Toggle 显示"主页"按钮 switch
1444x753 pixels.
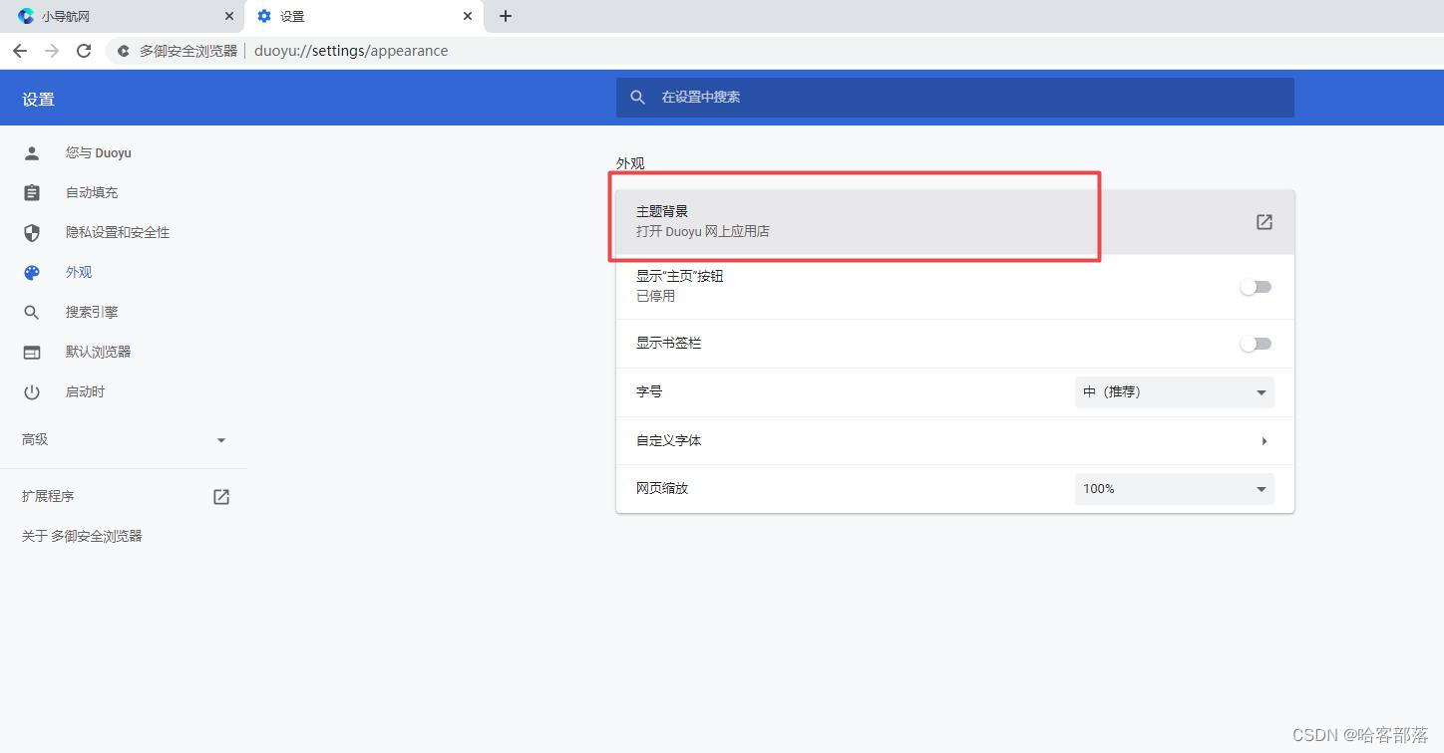(x=1256, y=287)
